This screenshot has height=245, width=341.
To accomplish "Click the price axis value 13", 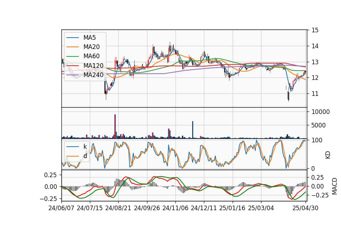I will click(x=315, y=62).
